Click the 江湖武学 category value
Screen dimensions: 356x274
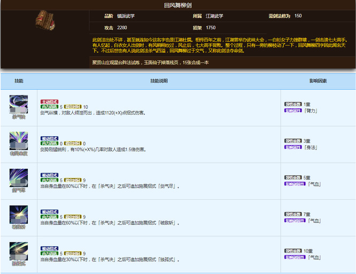pos(214,16)
